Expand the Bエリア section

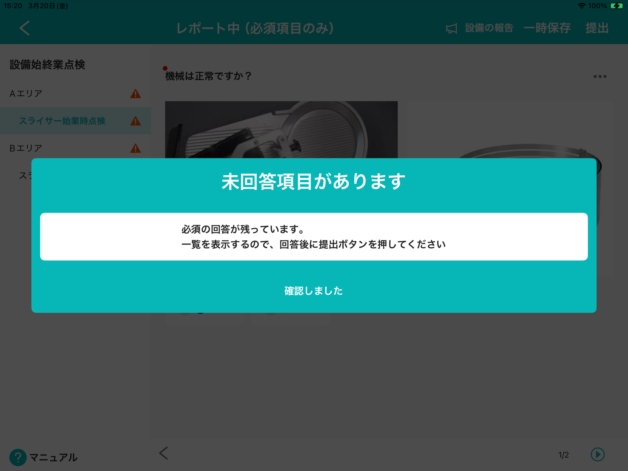click(x=26, y=148)
